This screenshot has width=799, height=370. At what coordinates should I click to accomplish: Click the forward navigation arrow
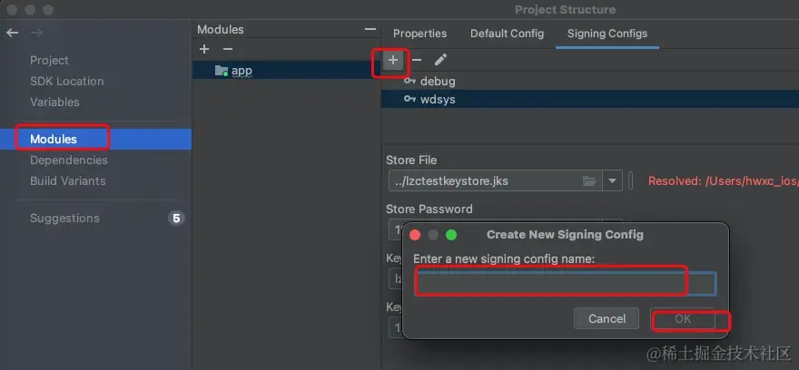tap(36, 33)
